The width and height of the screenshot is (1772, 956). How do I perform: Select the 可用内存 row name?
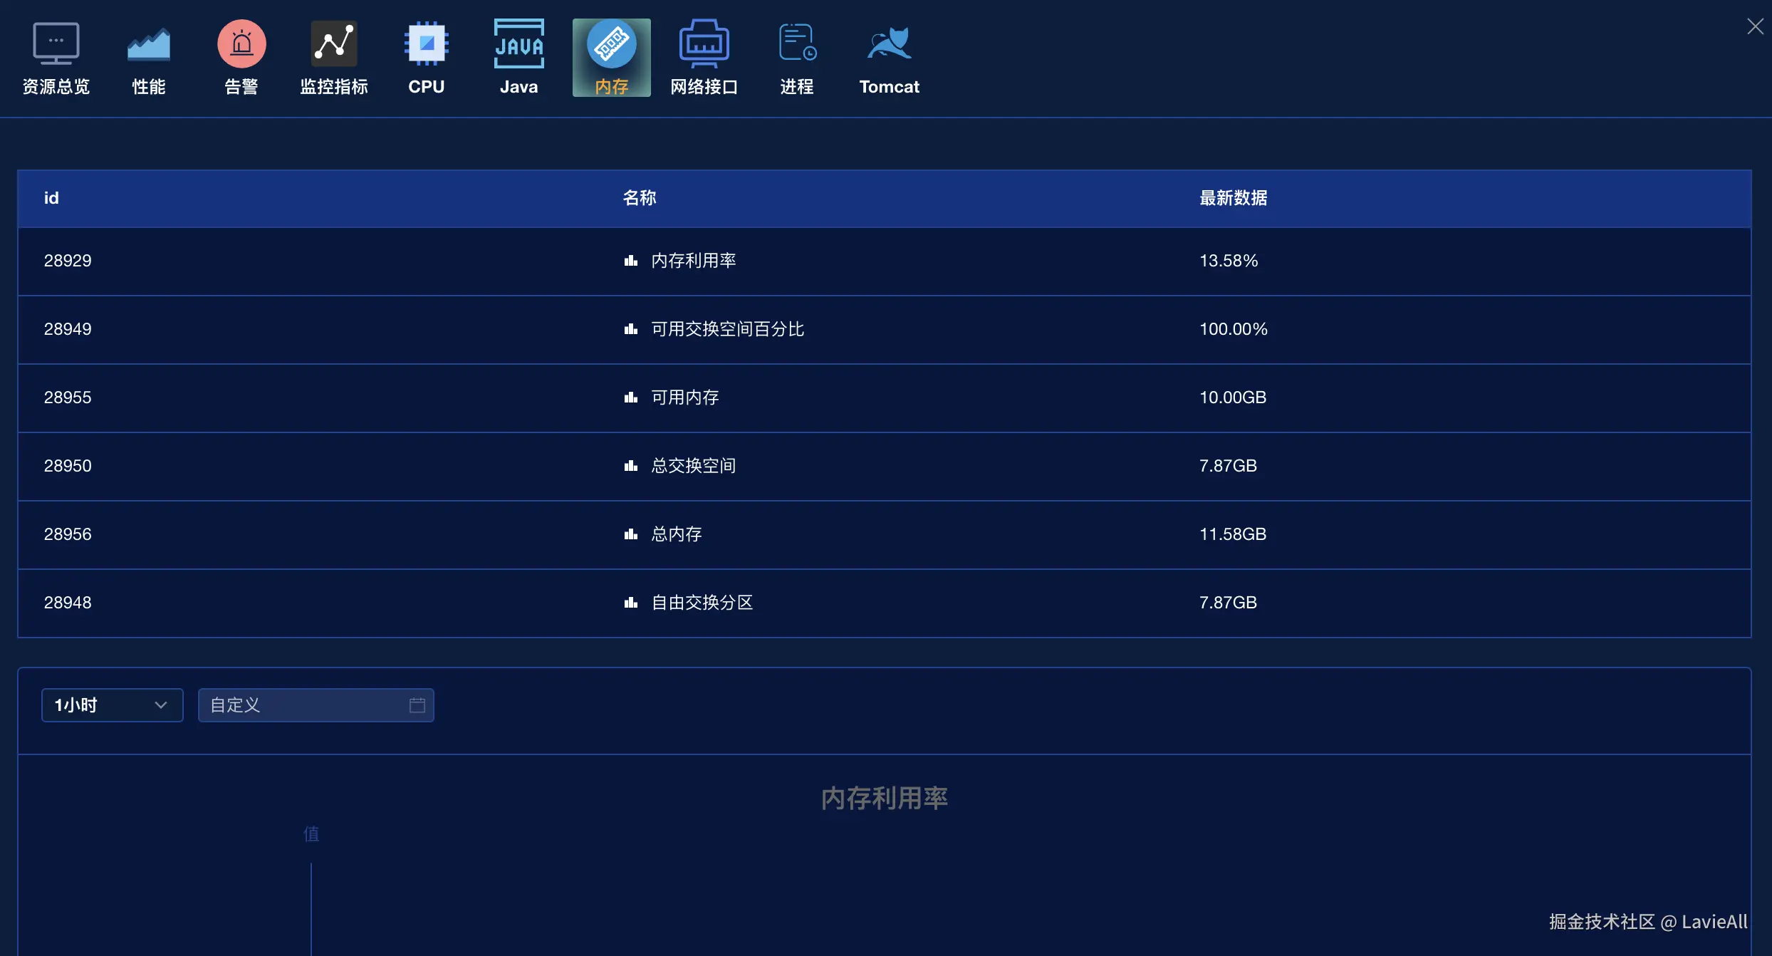684,398
